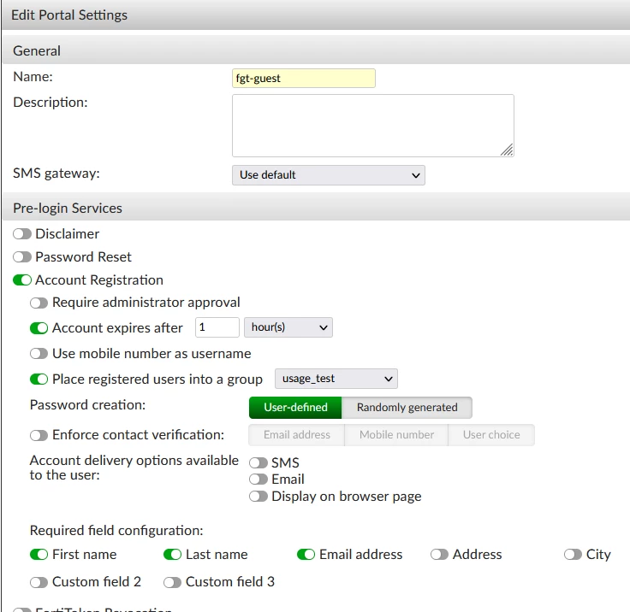Screen dimensions: 630x612
Task: Toggle Place registered users into a group
Action: click(39, 380)
